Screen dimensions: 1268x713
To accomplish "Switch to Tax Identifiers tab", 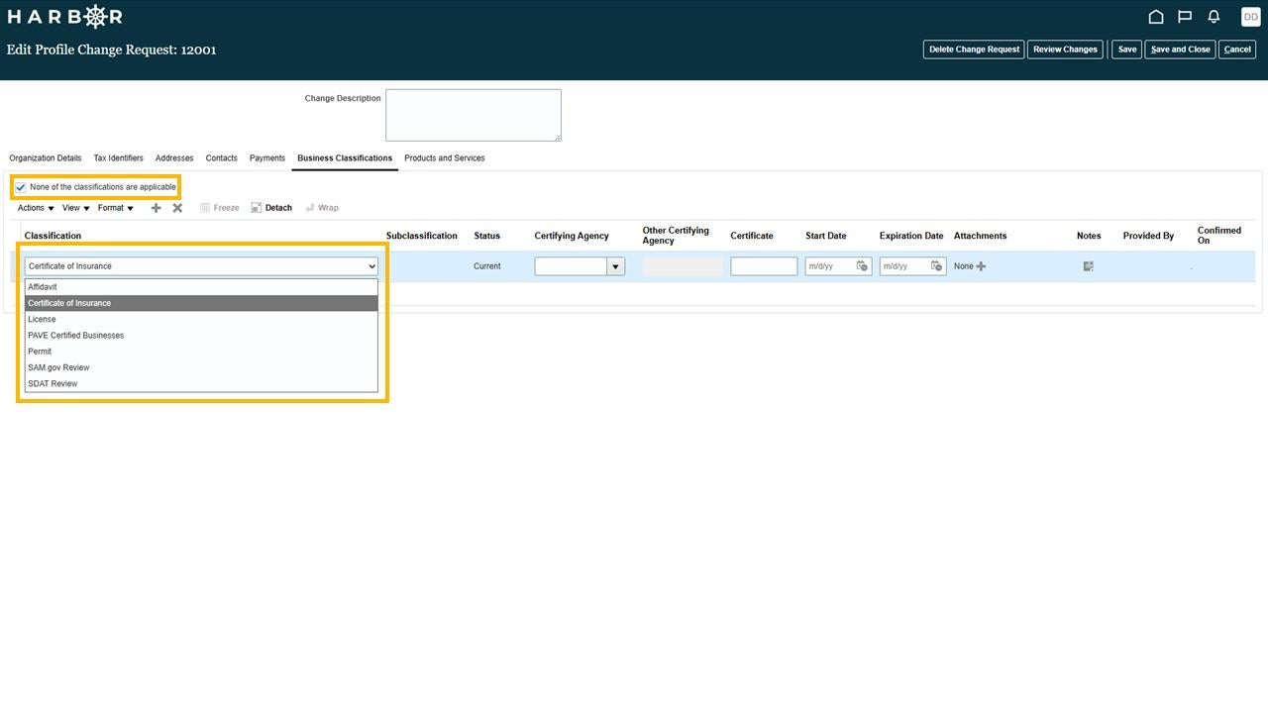I will tap(118, 158).
